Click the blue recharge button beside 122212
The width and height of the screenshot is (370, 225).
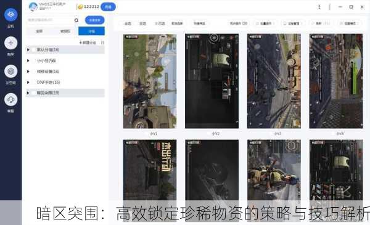pyautogui.click(x=108, y=7)
